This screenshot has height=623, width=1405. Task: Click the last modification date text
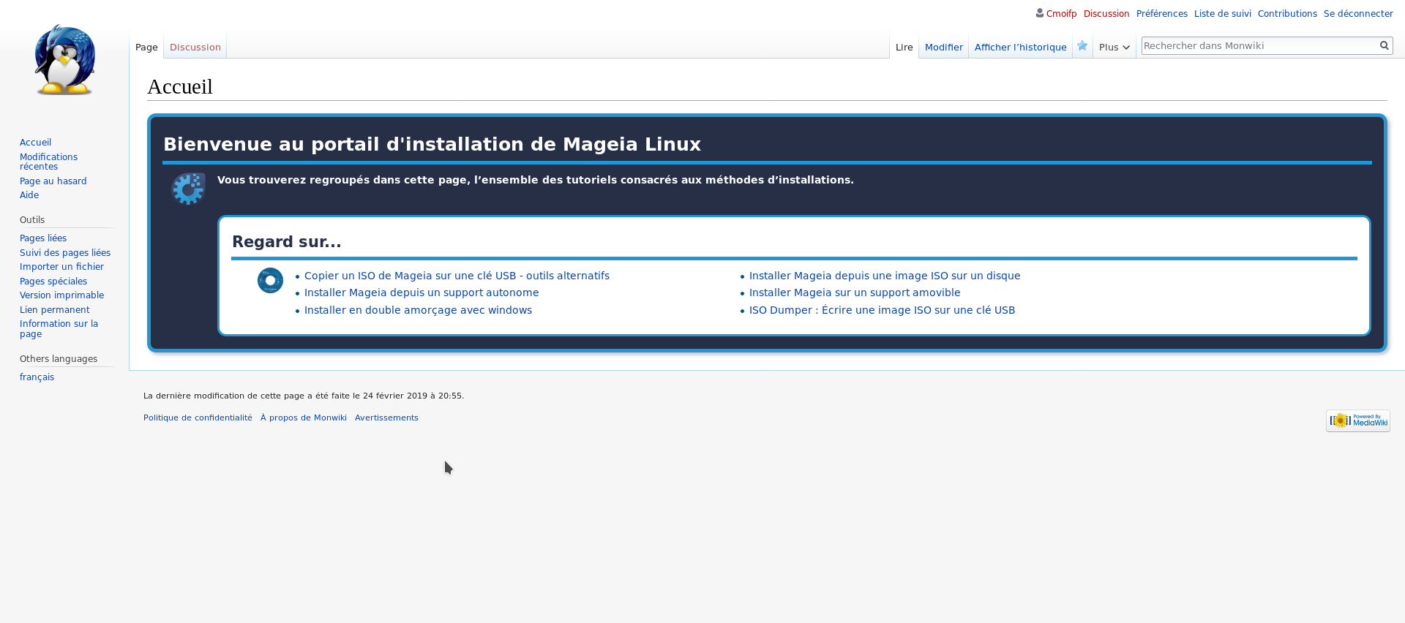(x=304, y=396)
